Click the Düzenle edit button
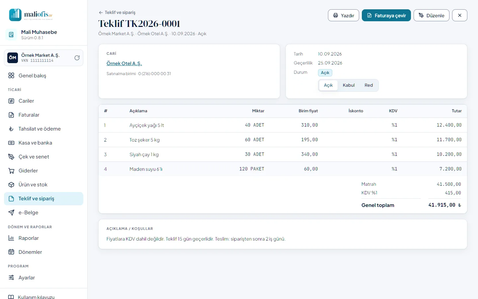The image size is (478, 299). tap(432, 15)
